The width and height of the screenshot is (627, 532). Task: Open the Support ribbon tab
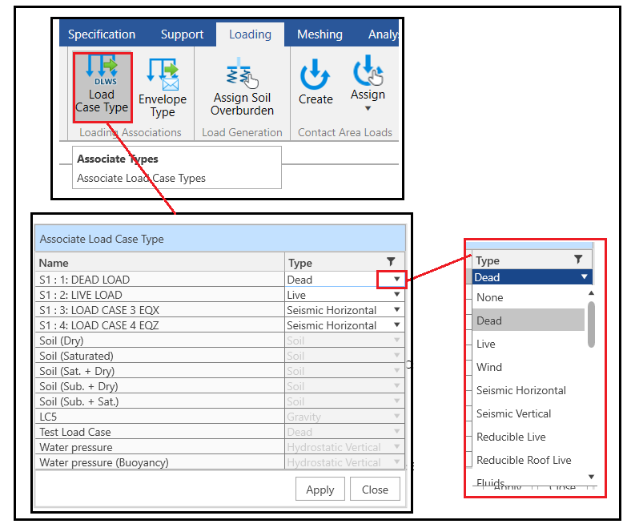click(x=182, y=34)
